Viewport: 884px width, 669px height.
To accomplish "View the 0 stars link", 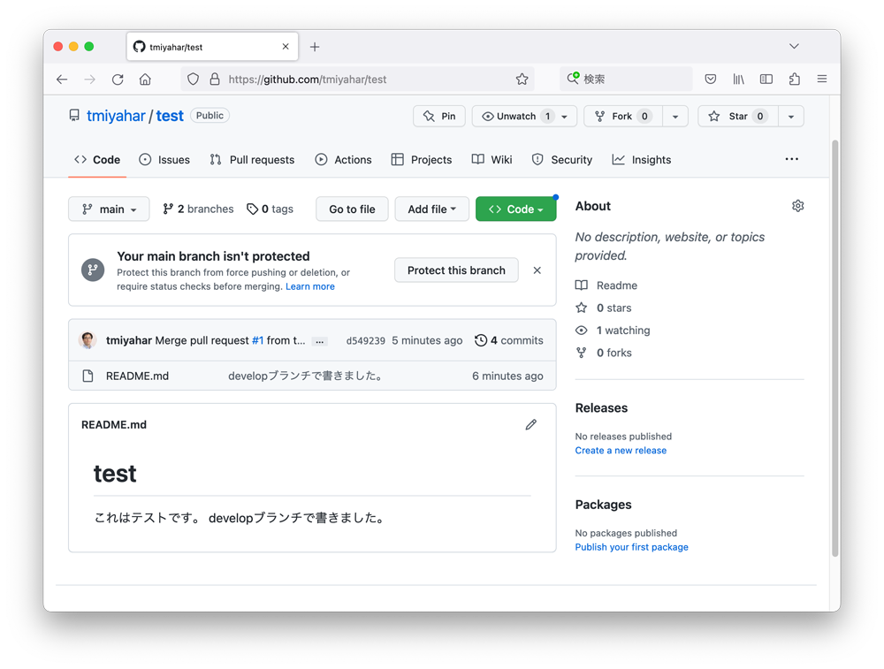I will 604,308.
